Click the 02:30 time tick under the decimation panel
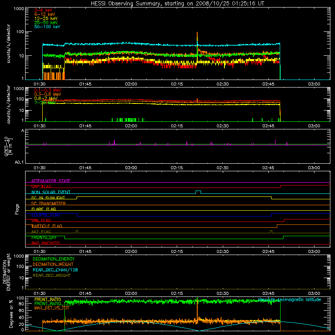335x335 pixels. pos(223,294)
